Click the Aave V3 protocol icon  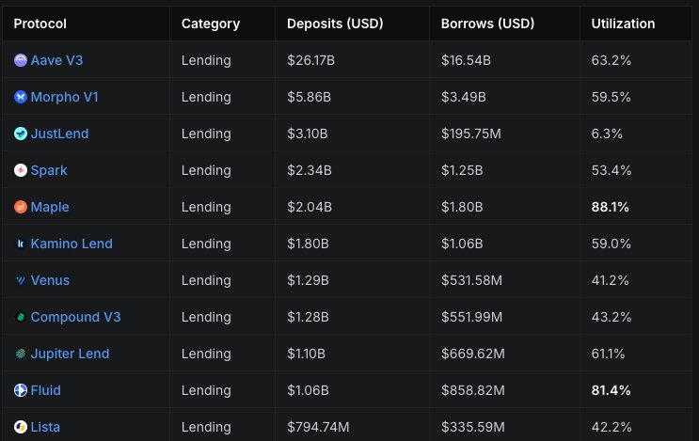[x=21, y=60]
